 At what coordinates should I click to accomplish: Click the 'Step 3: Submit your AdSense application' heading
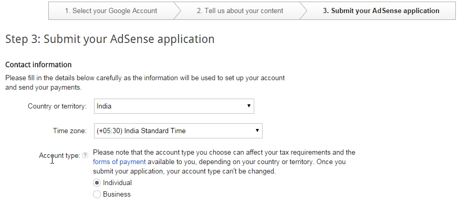point(110,39)
